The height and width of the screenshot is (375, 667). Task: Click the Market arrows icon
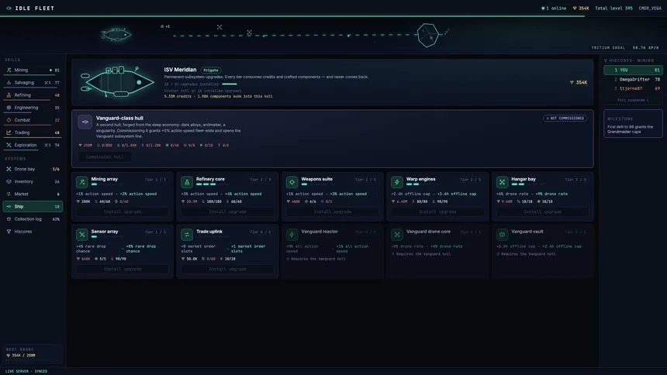[9, 194]
